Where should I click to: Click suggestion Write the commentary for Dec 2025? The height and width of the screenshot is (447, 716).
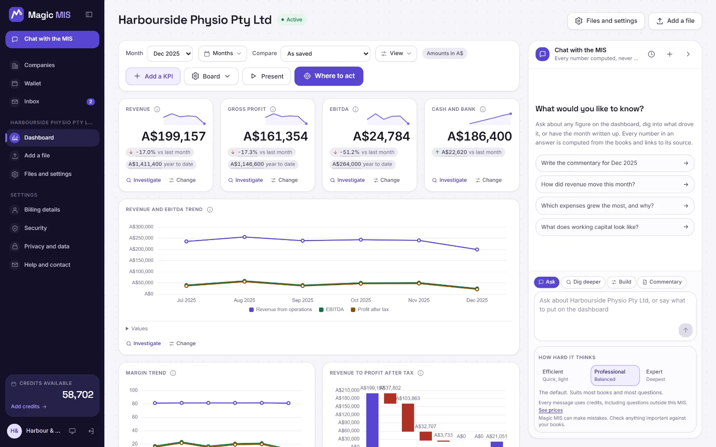(615, 163)
